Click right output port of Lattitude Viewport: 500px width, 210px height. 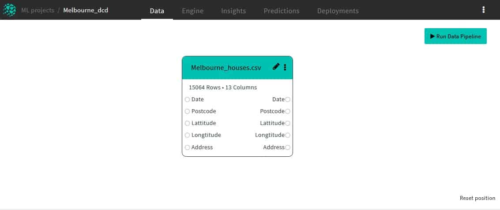pos(288,123)
